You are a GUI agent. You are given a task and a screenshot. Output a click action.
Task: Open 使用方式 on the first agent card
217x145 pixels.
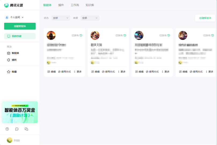coord(64,72)
